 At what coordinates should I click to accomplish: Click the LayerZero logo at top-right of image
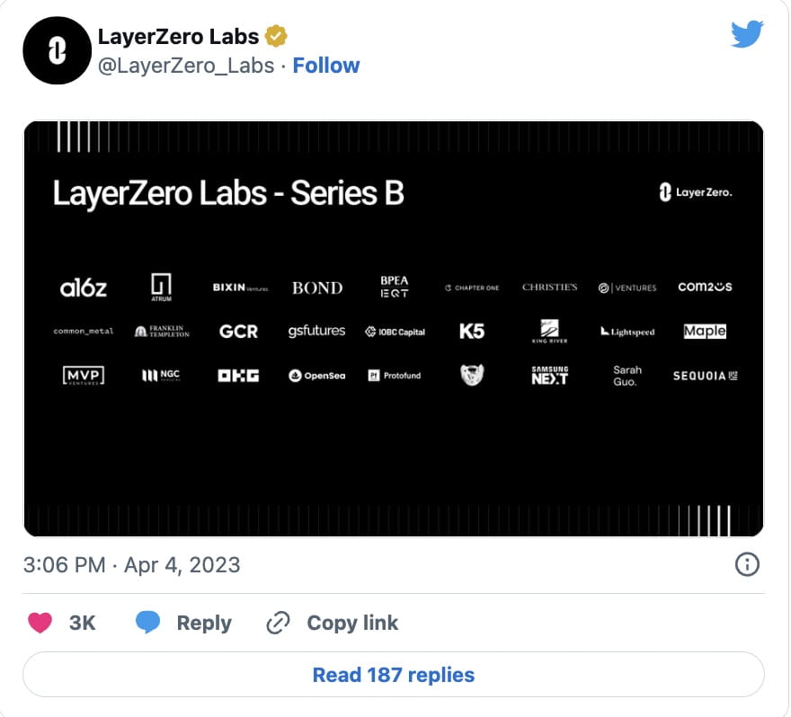[x=697, y=191]
